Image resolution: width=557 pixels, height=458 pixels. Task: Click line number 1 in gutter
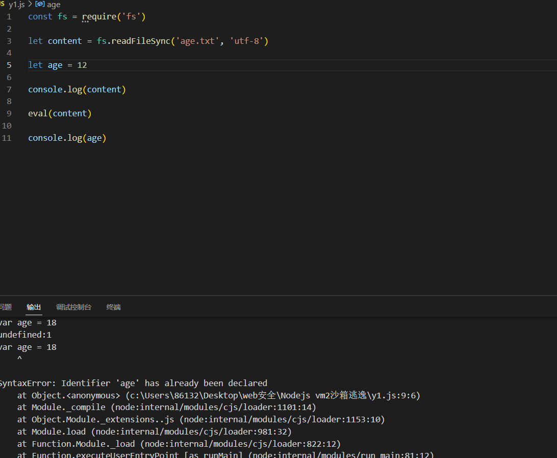(9, 17)
